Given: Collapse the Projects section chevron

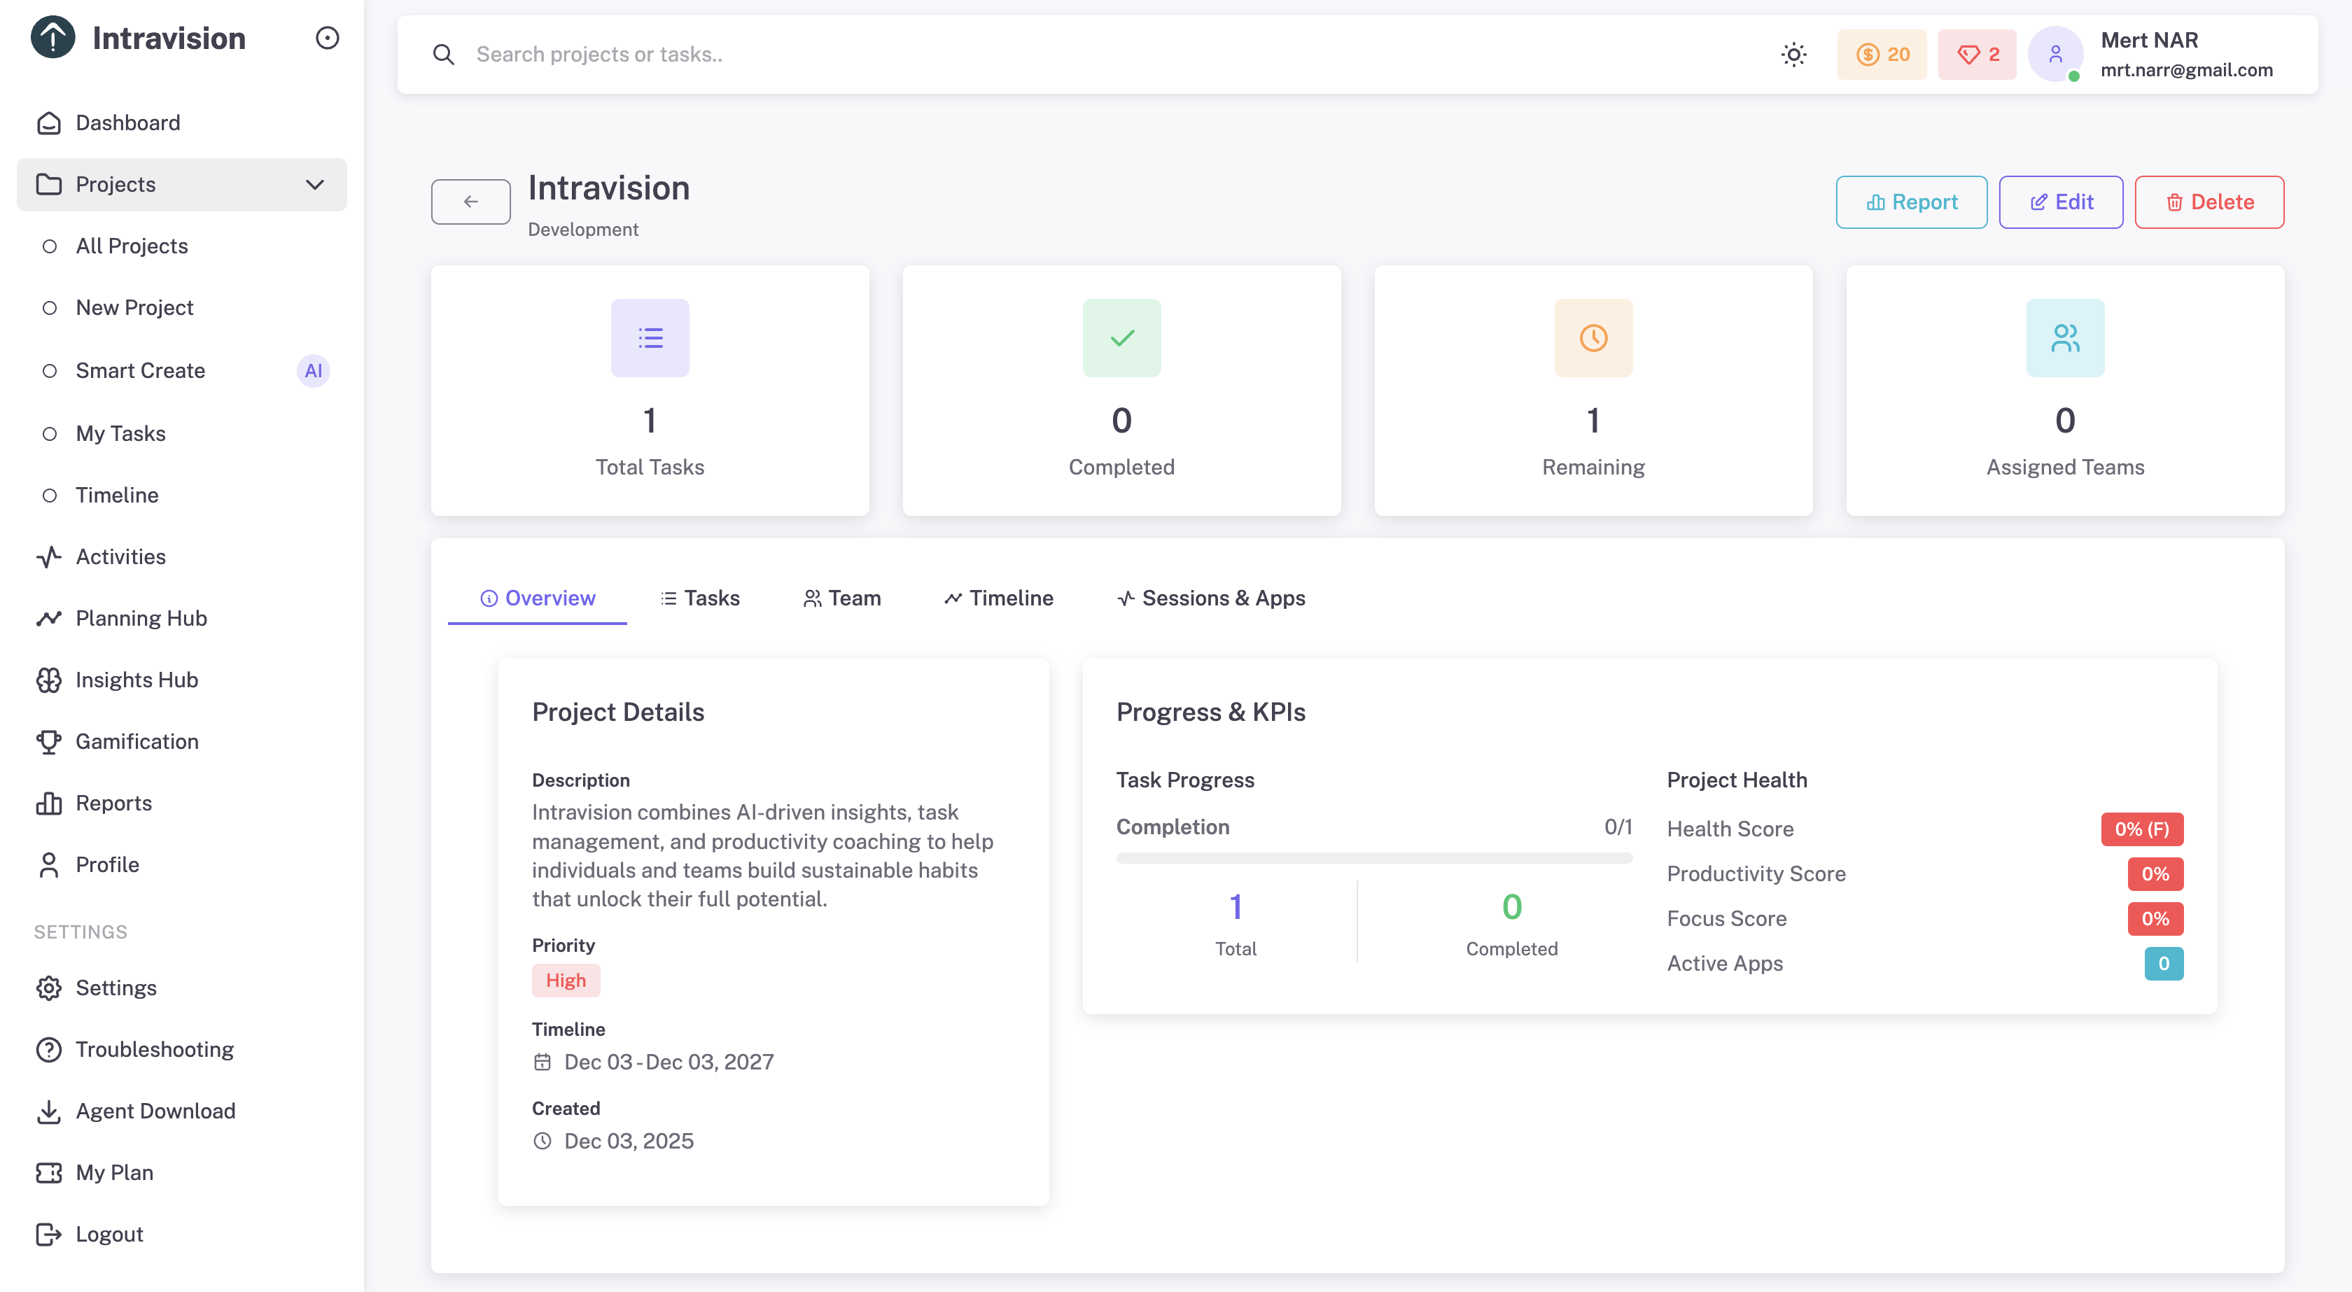Looking at the screenshot, I should point(316,185).
